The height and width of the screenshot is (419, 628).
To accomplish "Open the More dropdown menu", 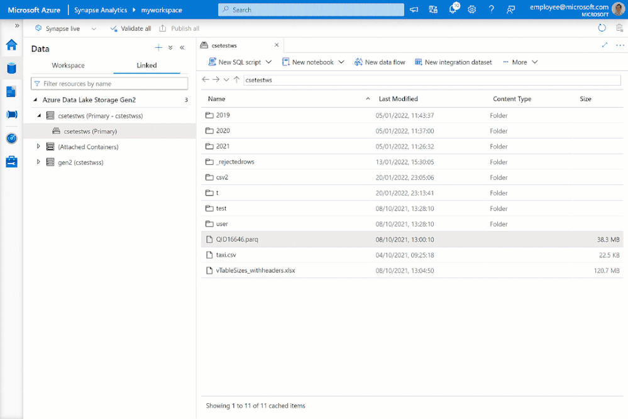I will pos(520,62).
